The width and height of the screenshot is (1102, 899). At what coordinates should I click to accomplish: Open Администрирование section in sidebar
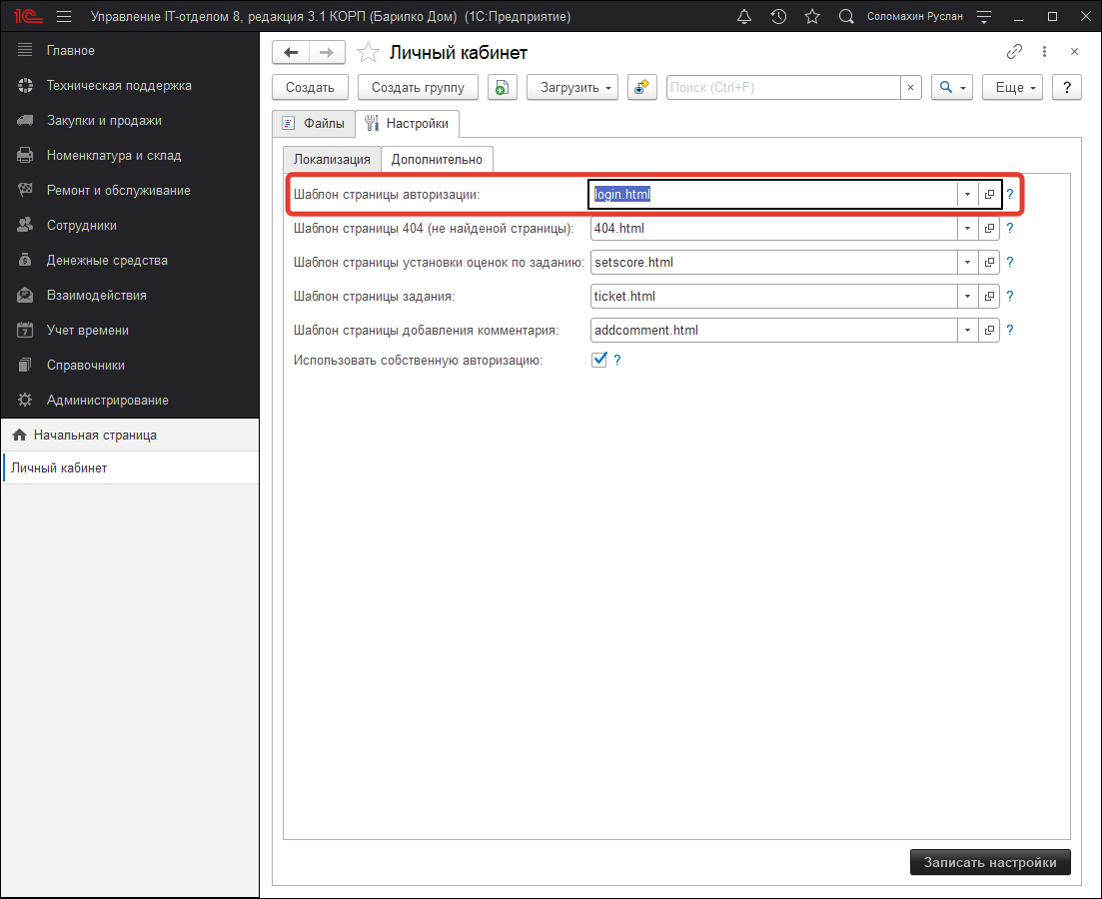click(x=107, y=401)
